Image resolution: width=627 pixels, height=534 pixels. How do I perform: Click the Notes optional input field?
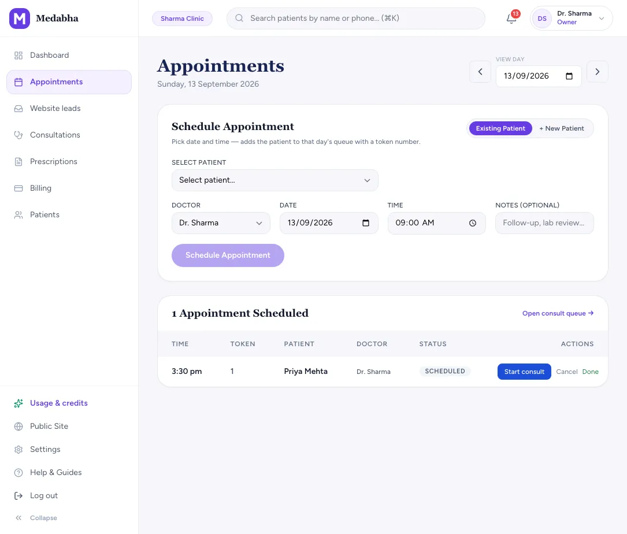pyautogui.click(x=544, y=223)
